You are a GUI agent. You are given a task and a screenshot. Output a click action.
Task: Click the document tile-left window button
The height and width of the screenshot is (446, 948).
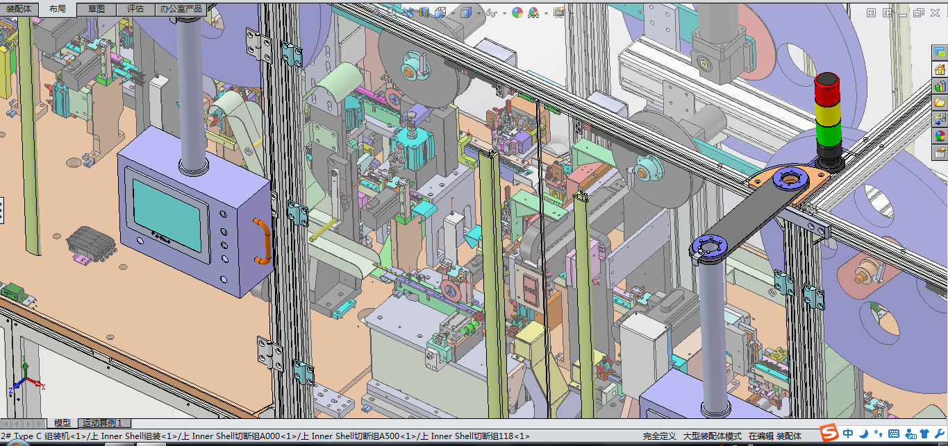click(871, 12)
